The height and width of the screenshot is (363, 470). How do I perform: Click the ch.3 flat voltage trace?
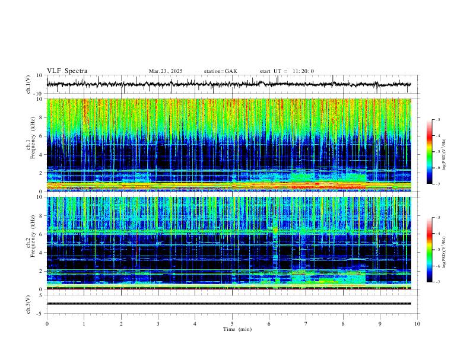click(x=228, y=304)
